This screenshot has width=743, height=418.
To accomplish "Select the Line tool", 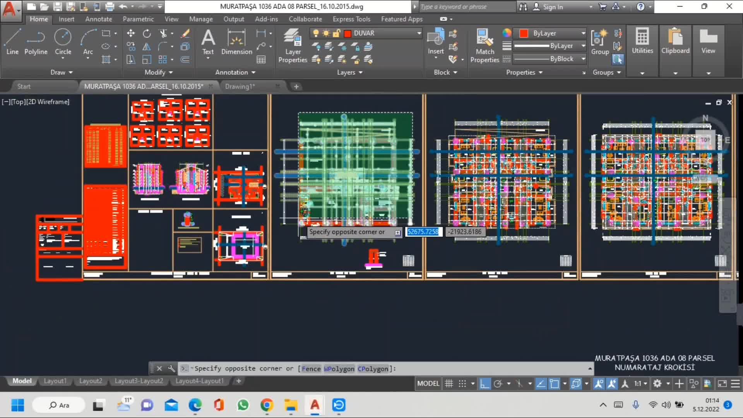I will click(x=12, y=42).
